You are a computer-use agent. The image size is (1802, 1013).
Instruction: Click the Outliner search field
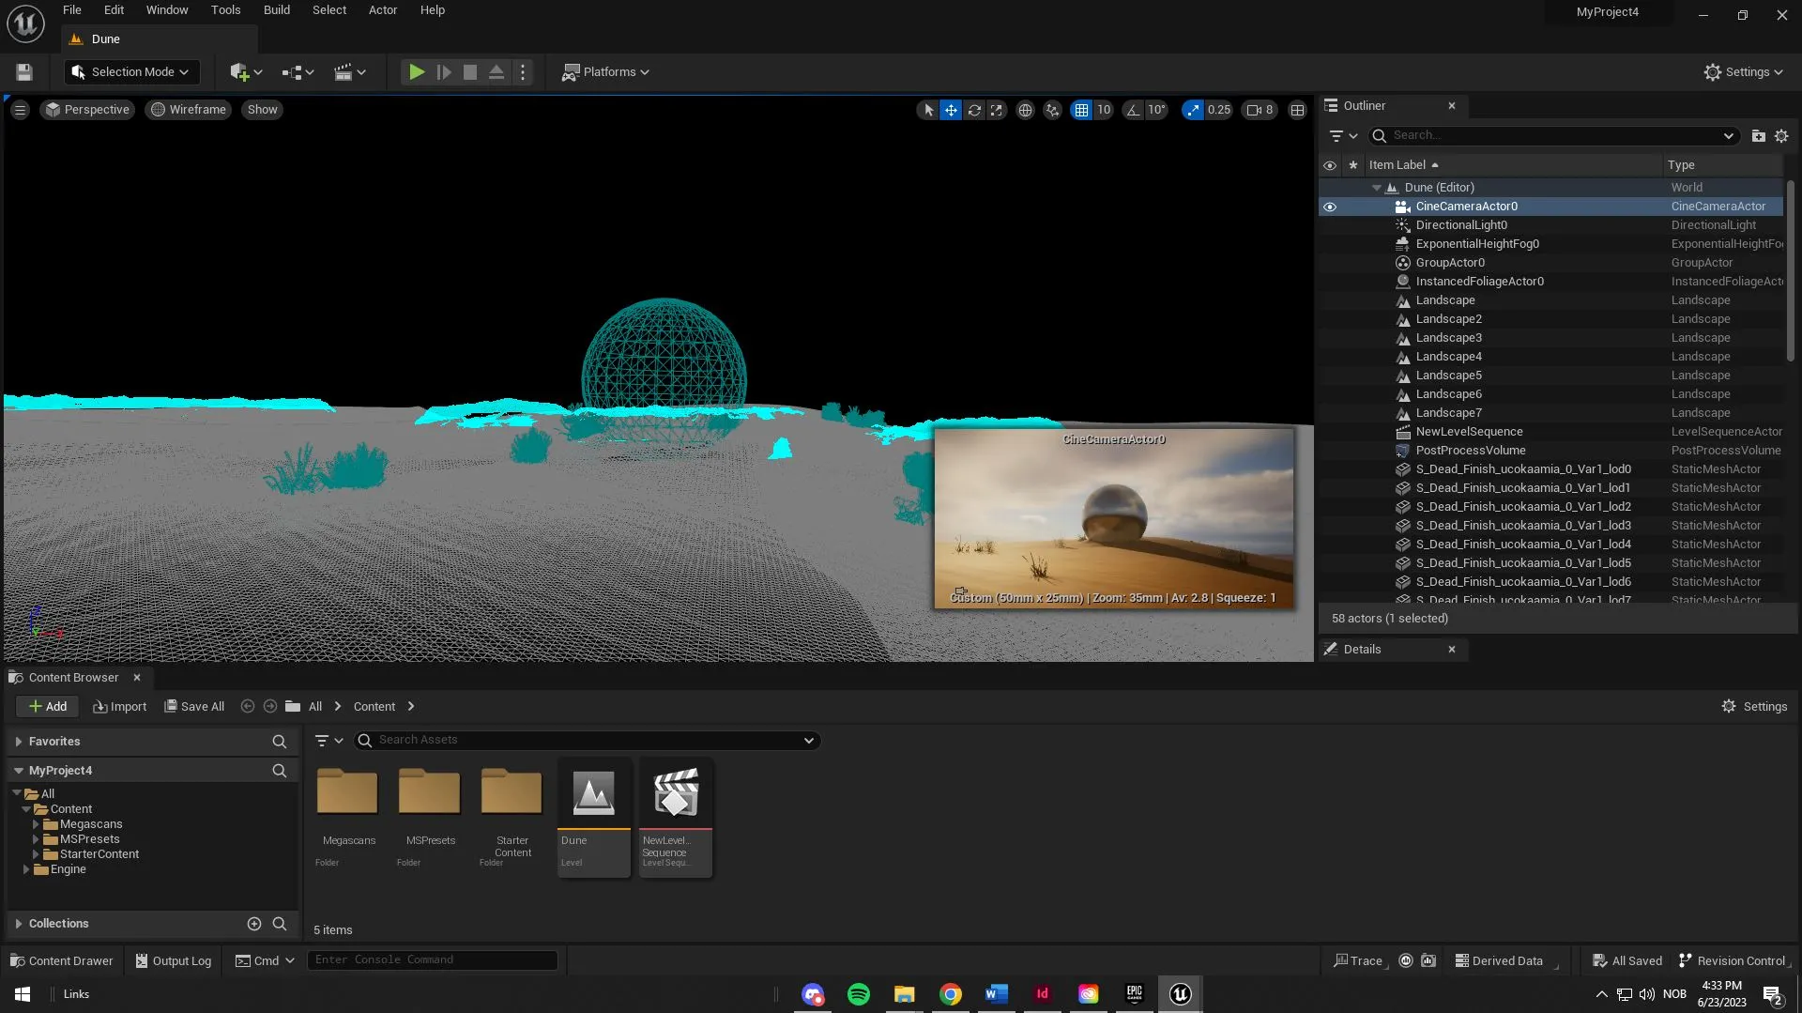coord(1554,136)
